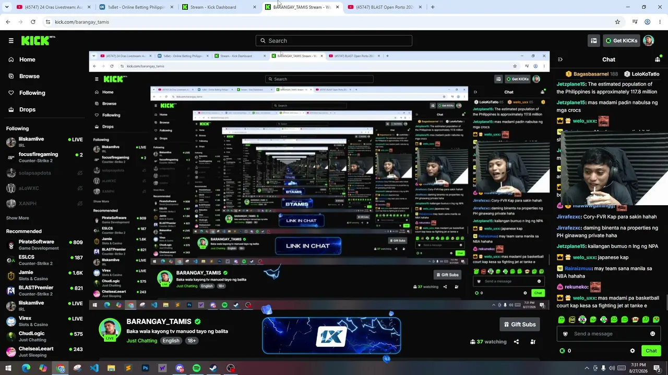668x375 pixels.
Task: Open iliskamlive channel under Following
Action: click(x=44, y=142)
